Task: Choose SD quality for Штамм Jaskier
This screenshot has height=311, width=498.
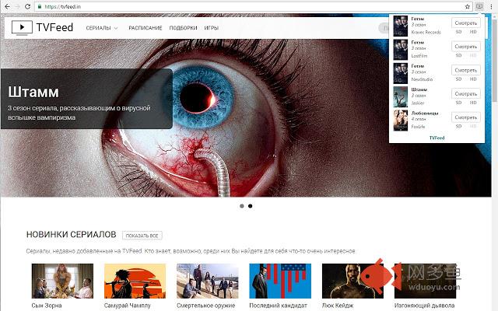Action: (458, 103)
